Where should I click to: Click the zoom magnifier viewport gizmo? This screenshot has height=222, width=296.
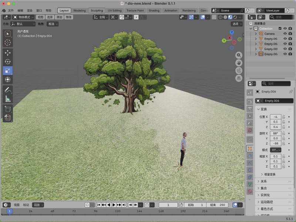click(x=239, y=55)
